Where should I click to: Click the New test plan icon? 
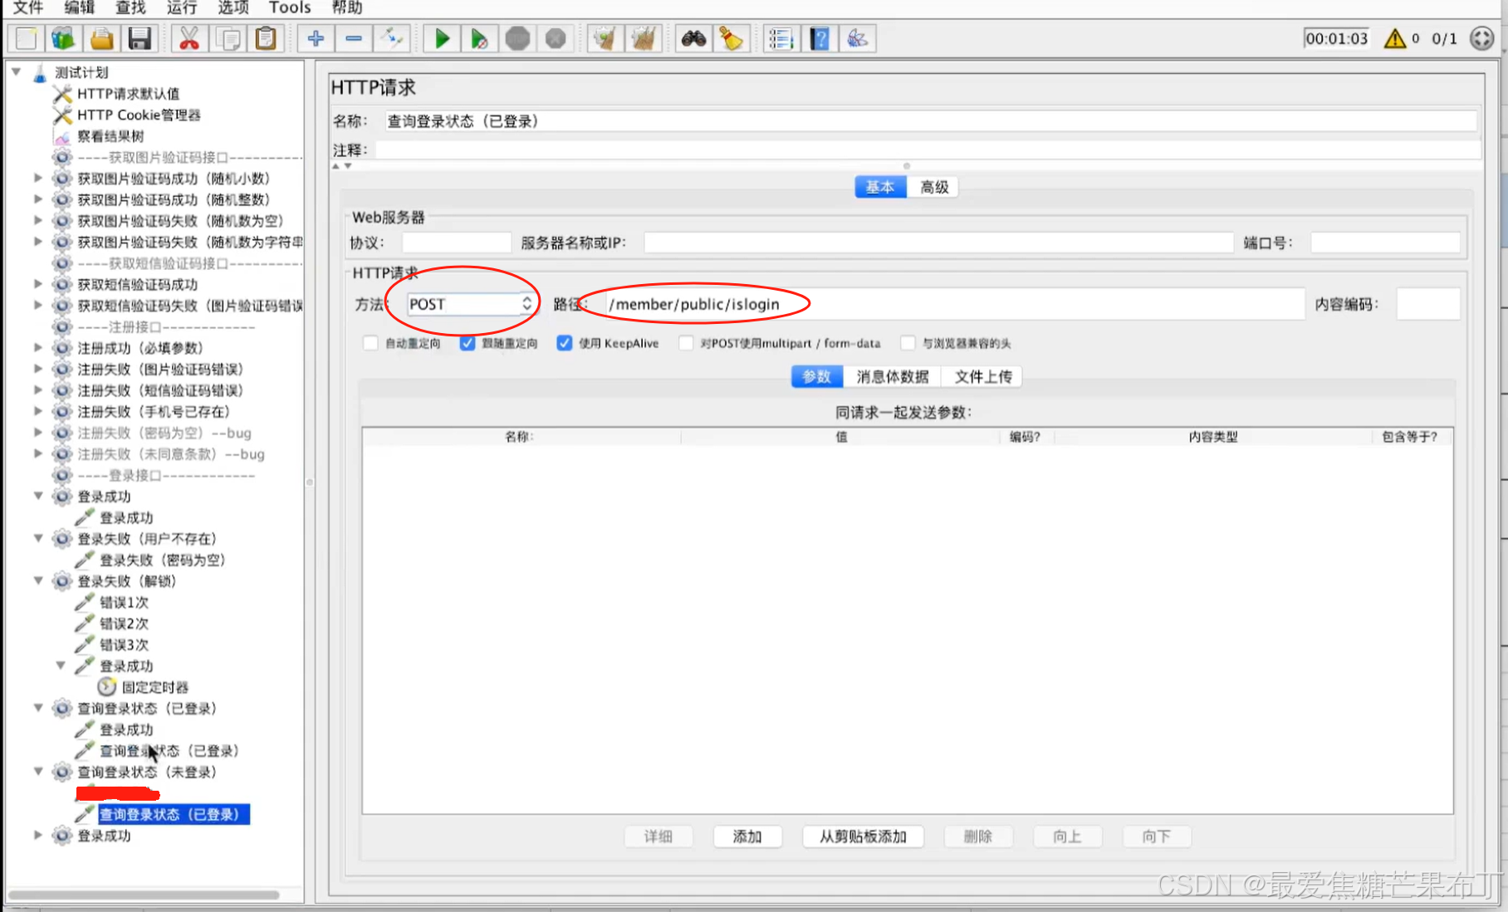click(x=27, y=38)
